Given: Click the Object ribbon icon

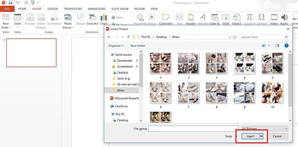Looking at the screenshot, I should pos(237,17).
